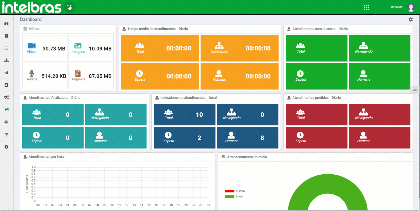Image resolution: width=420 pixels, height=211 pixels.
Task: Click Humano tile in Atendimentos finalizados
Action: (116, 138)
